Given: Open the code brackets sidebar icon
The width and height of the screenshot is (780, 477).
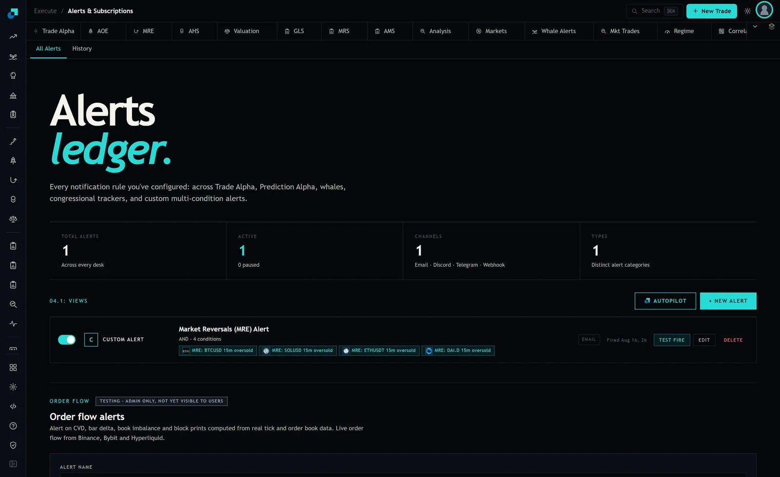Looking at the screenshot, I should (x=13, y=406).
